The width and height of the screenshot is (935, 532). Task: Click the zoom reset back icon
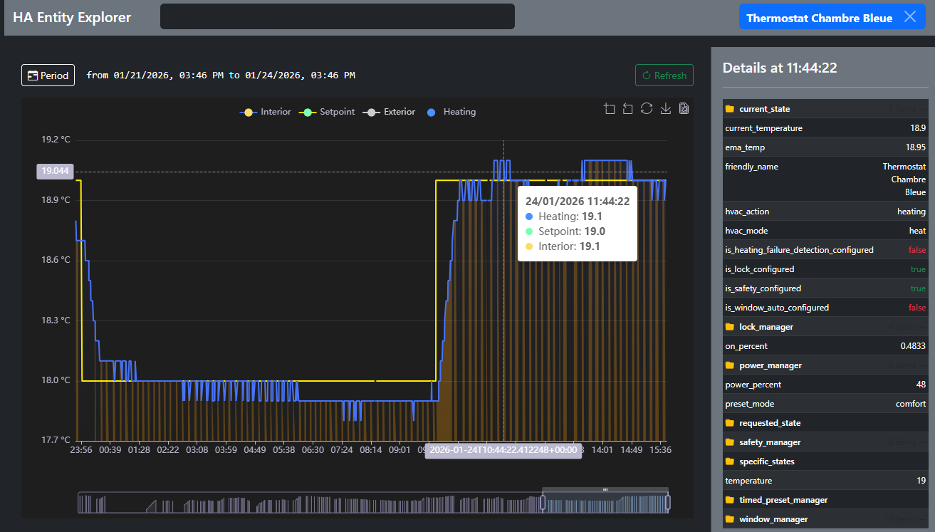point(627,109)
